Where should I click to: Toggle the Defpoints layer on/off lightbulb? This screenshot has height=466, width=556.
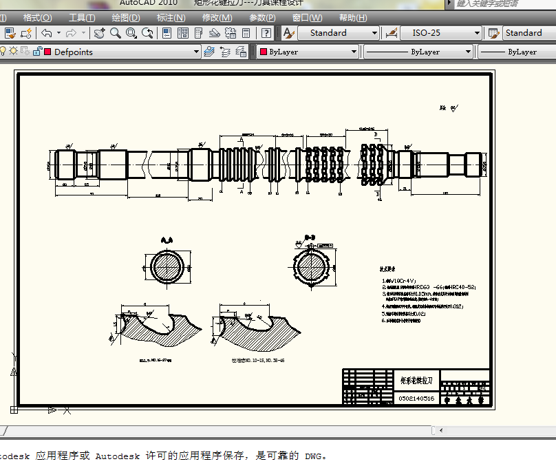[3, 52]
